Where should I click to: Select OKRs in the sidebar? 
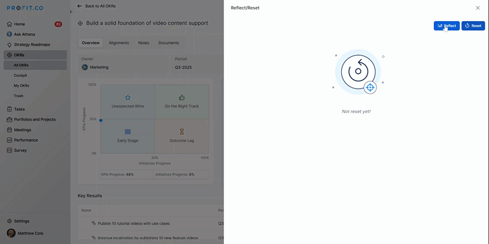click(35, 55)
